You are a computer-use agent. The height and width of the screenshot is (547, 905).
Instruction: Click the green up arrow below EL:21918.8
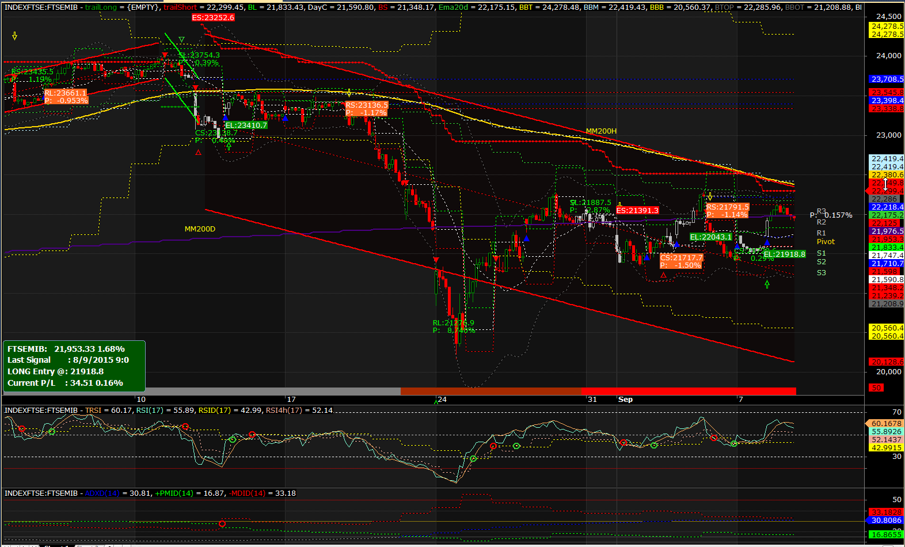click(767, 284)
